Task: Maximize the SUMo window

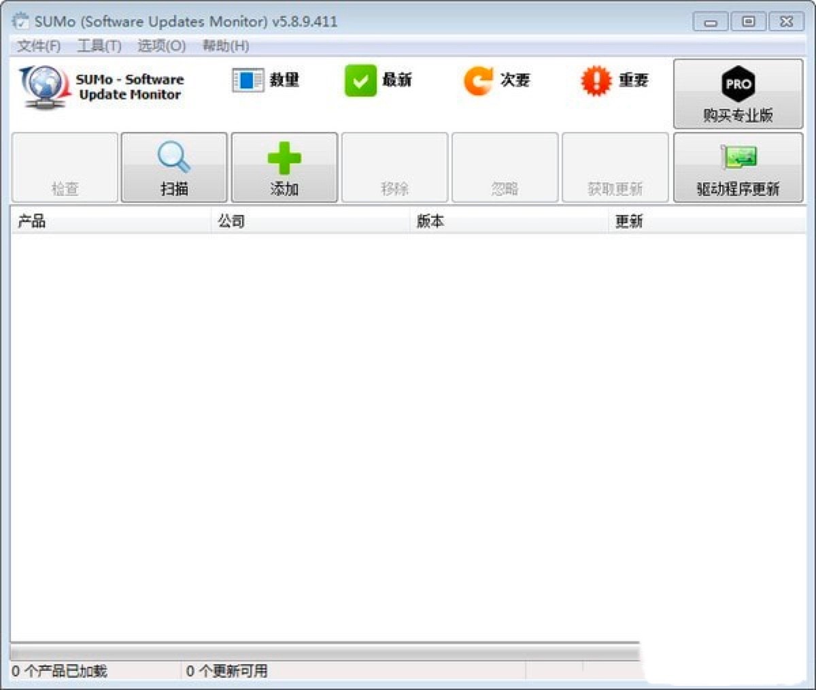Action: [748, 22]
